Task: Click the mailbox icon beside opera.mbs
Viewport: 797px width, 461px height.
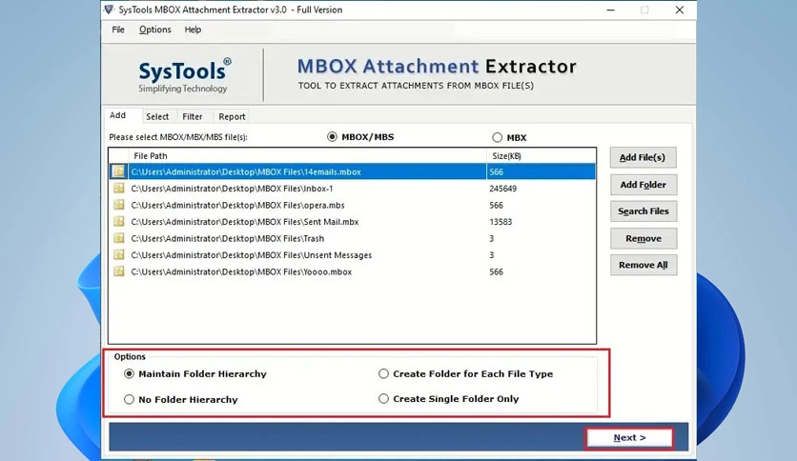Action: click(119, 205)
